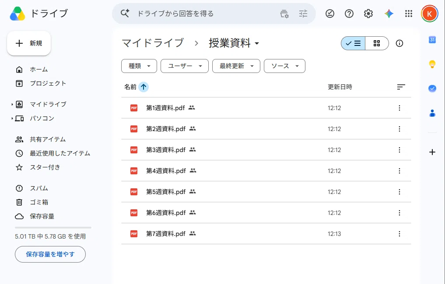Click the Google Drive logo

pos(18,14)
